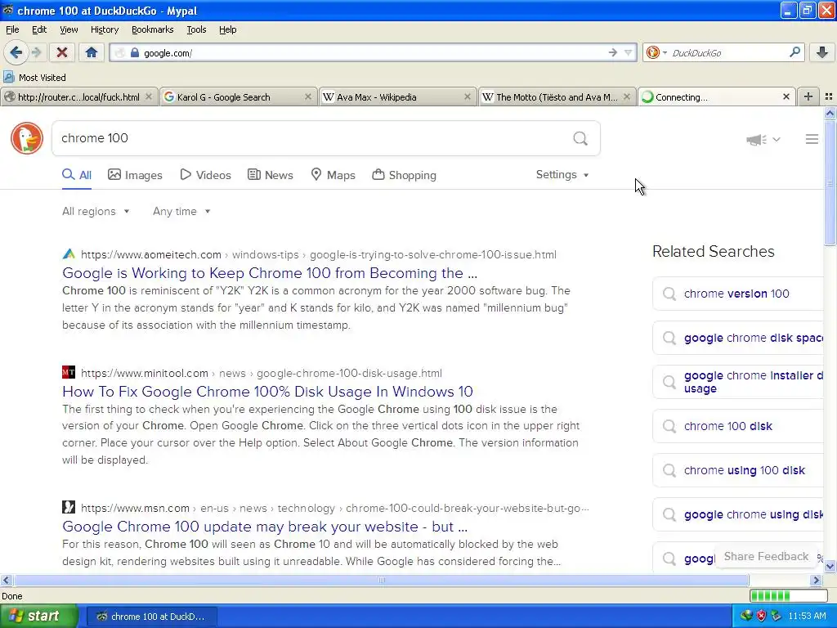
Task: Switch to Videos results
Action: pyautogui.click(x=205, y=175)
